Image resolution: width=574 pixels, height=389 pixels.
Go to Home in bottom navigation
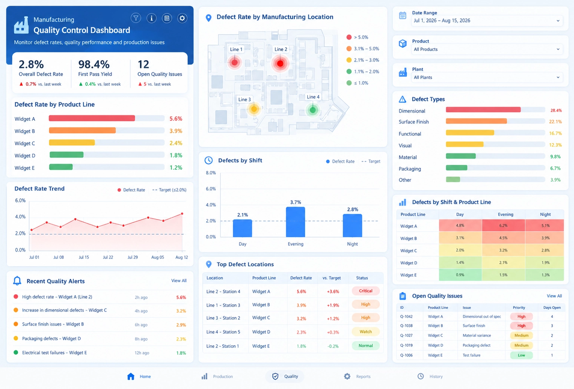[139, 377]
